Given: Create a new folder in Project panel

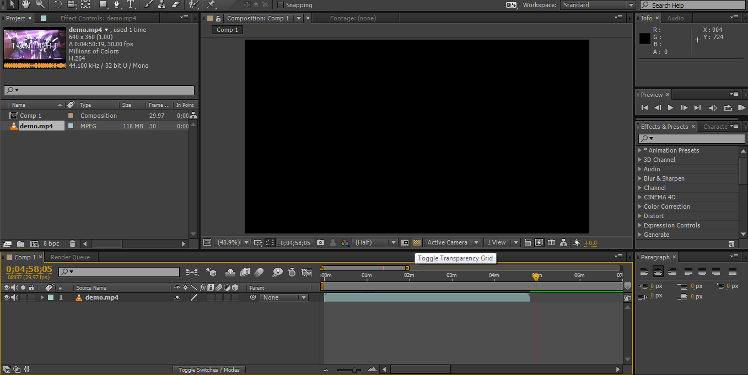Looking at the screenshot, I should [20, 243].
